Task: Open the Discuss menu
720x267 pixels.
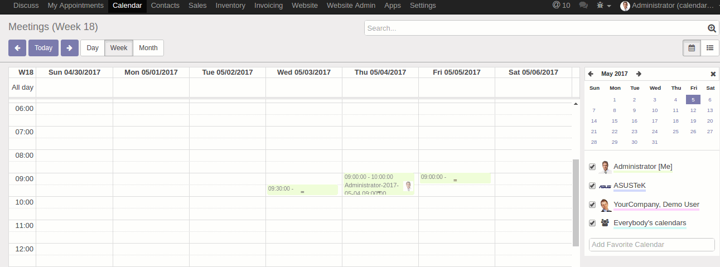Action: [x=26, y=6]
